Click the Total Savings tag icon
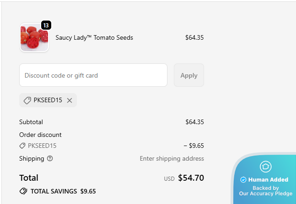The image size is (296, 204). pyautogui.click(x=23, y=191)
